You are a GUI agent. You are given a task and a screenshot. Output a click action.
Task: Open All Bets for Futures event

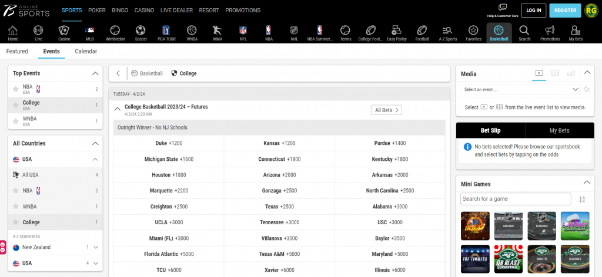pos(386,110)
